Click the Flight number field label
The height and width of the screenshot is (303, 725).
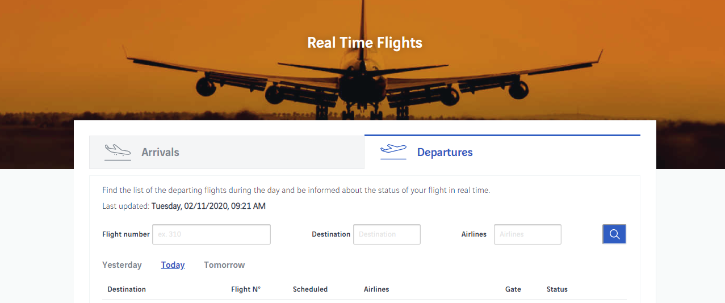[x=126, y=234]
